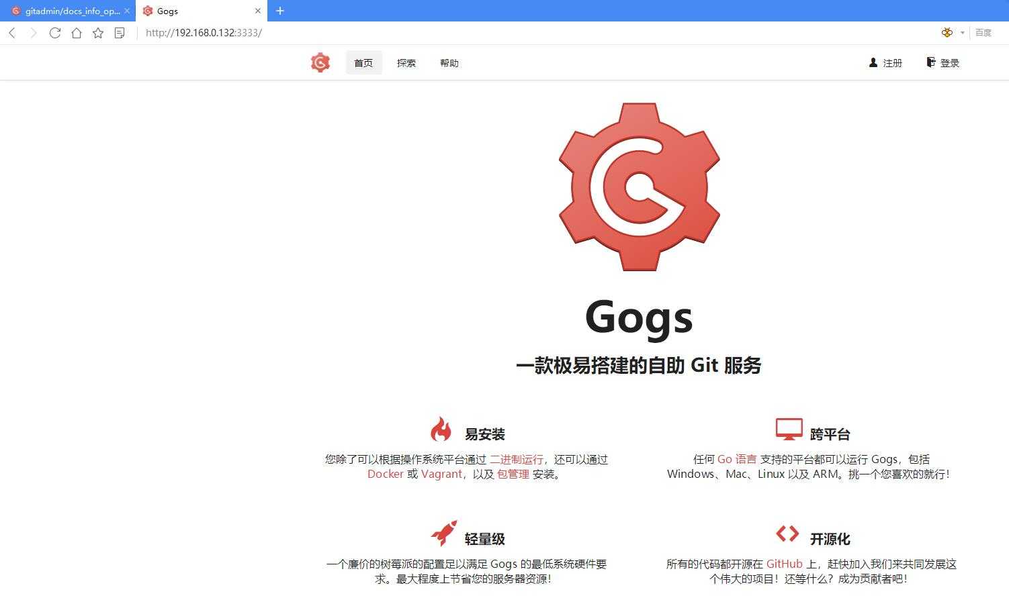This screenshot has height=602, width=1009.
Task: Open a new tab with plus
Action: (280, 11)
